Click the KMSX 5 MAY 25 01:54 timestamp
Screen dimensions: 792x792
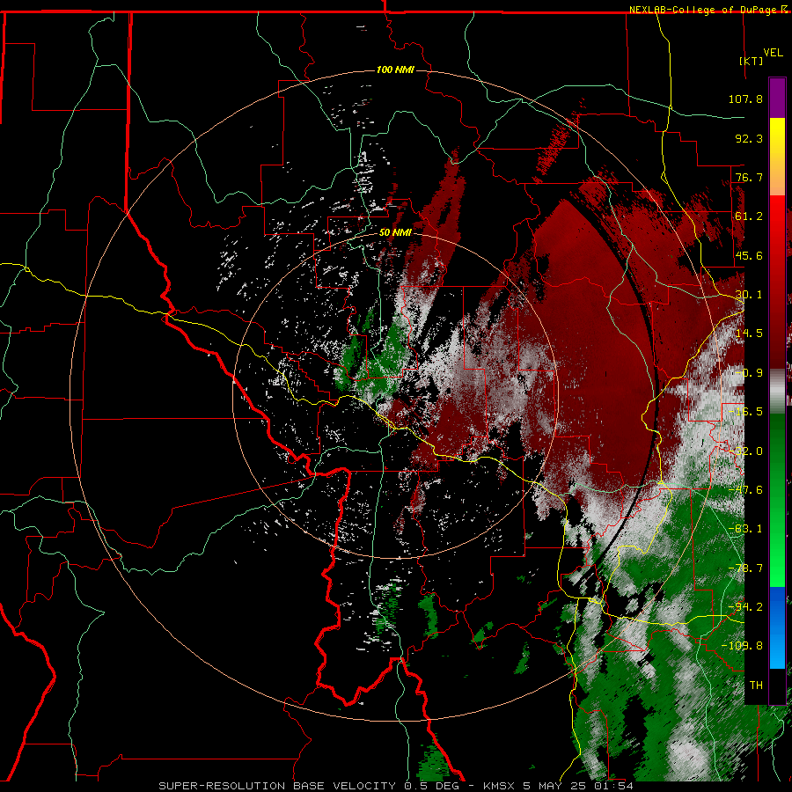[x=558, y=786]
